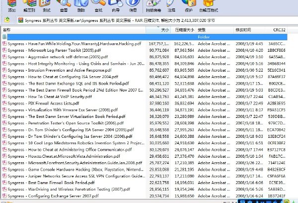Select Host Integrity Monitoring Osiris and Samhain file
The width and height of the screenshot is (298, 203).
click(x=144, y=64)
